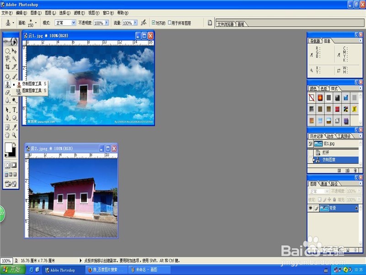Select the Pen tool
This screenshot has height=275, width=366.
[7, 118]
